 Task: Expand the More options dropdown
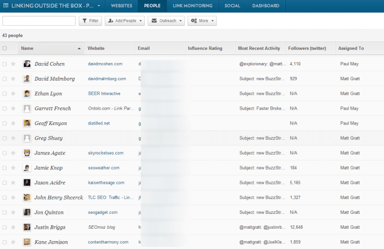click(x=202, y=21)
